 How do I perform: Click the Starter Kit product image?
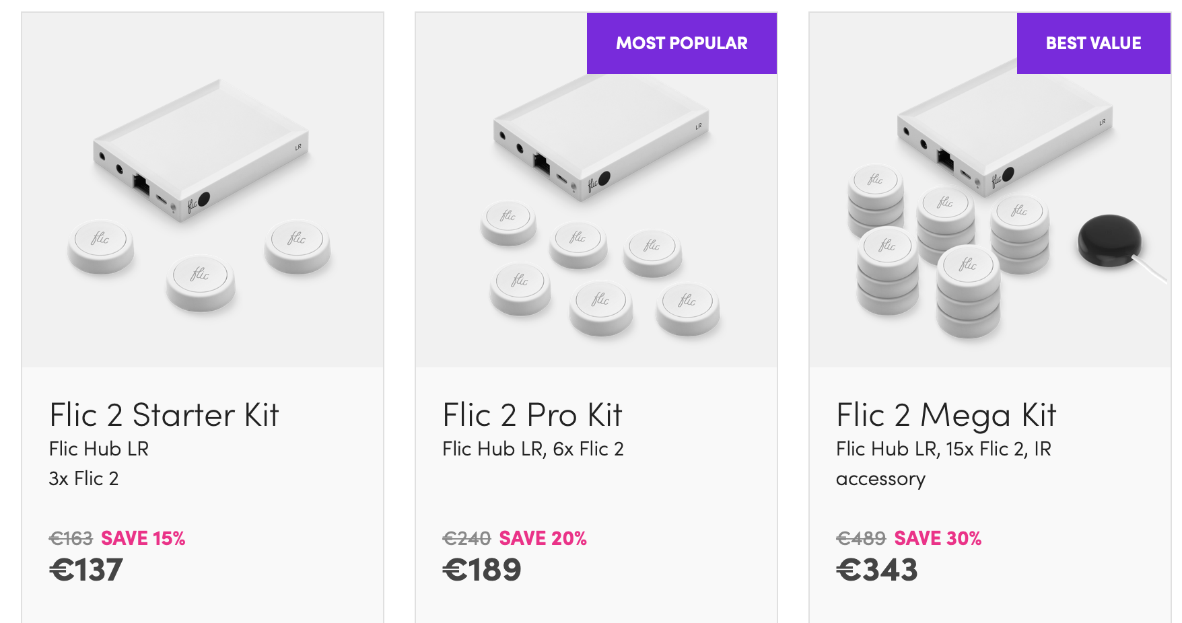pos(202,195)
